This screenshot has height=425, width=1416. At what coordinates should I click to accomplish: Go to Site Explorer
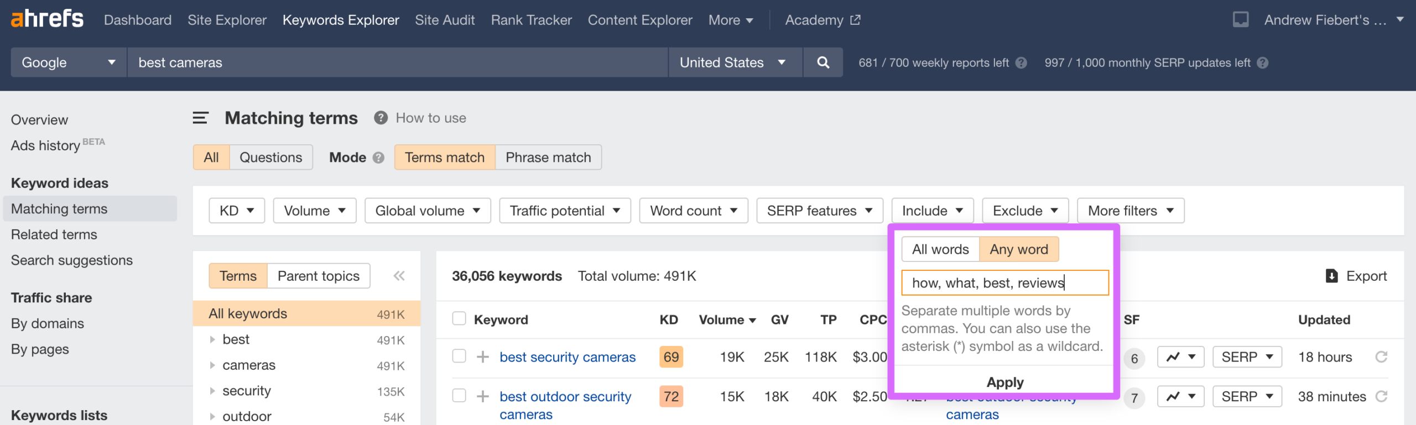coord(227,20)
